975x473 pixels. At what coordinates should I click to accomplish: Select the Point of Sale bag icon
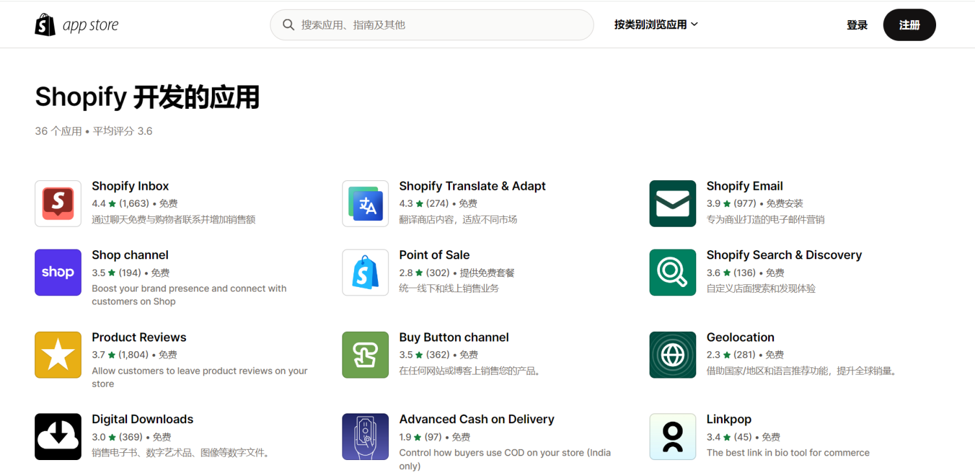click(365, 272)
